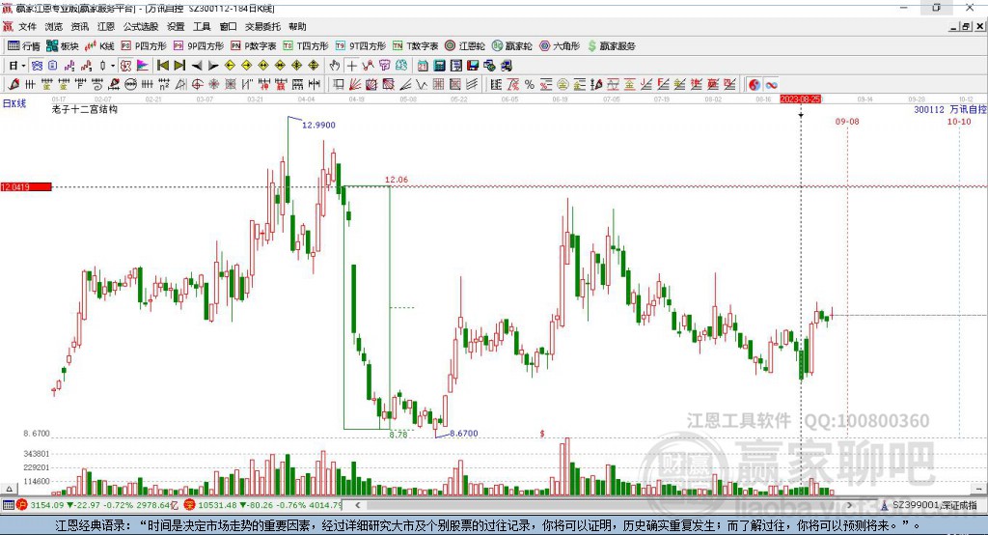Step chart left with black arrow

pyautogui.click(x=197, y=66)
